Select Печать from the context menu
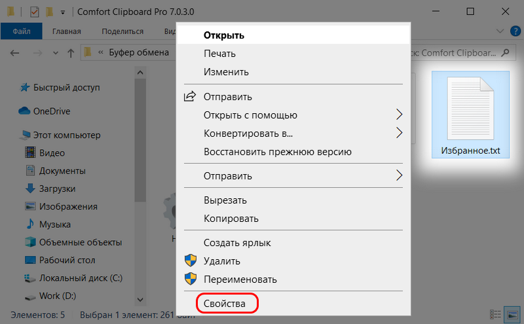Viewport: 524px width, 324px height. (219, 54)
